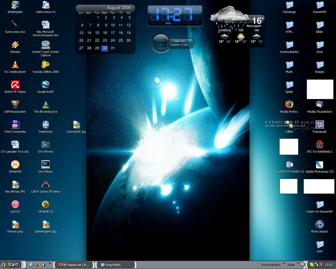This screenshot has width=336, height=269.
Task: Open DivX Movies shortcut
Action: [x=46, y=147]
